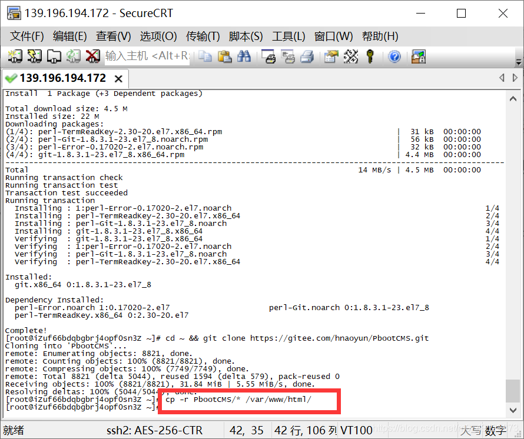Click the Connect in Tab icon
Screen dimensions: 524x439
click(x=54, y=56)
